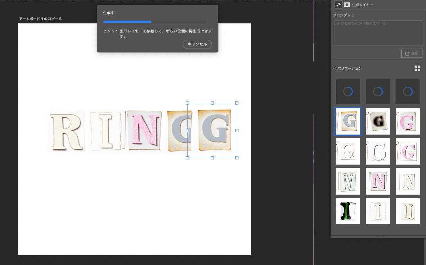The height and width of the screenshot is (265, 426).
Task: Choose the pink N variation
Action: click(x=378, y=181)
